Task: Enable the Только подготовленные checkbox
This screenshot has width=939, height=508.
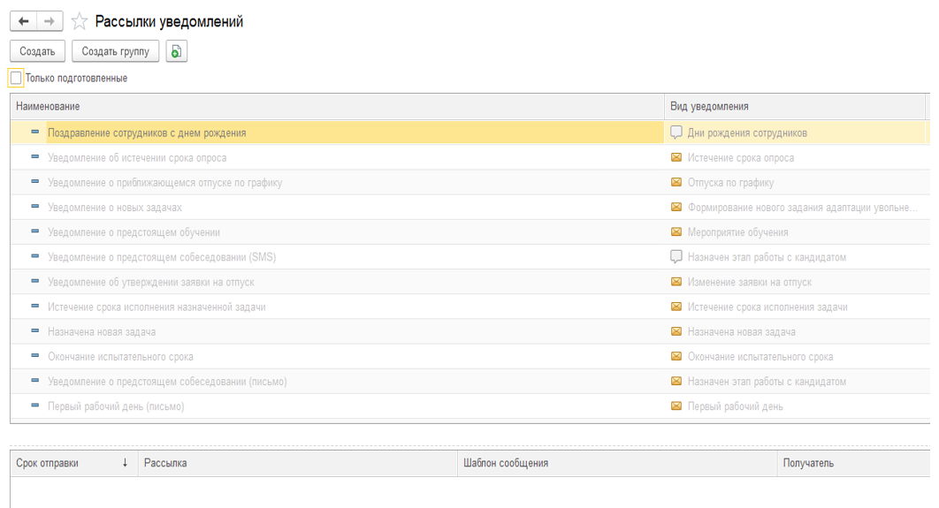Action: pos(16,78)
